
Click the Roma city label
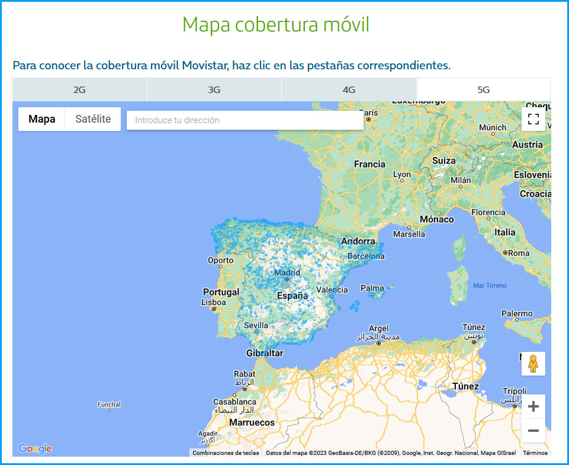[x=519, y=253]
